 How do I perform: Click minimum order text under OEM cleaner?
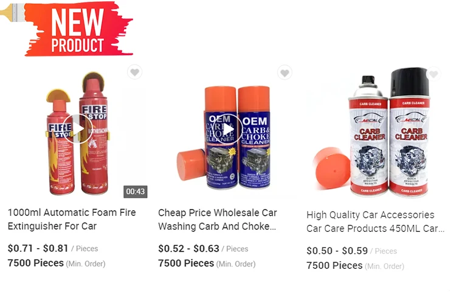[x=207, y=263]
